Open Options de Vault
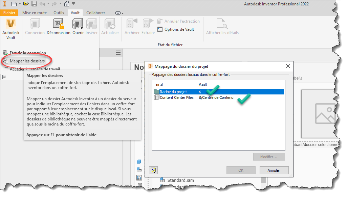348x198 pixels. [x=176, y=29]
